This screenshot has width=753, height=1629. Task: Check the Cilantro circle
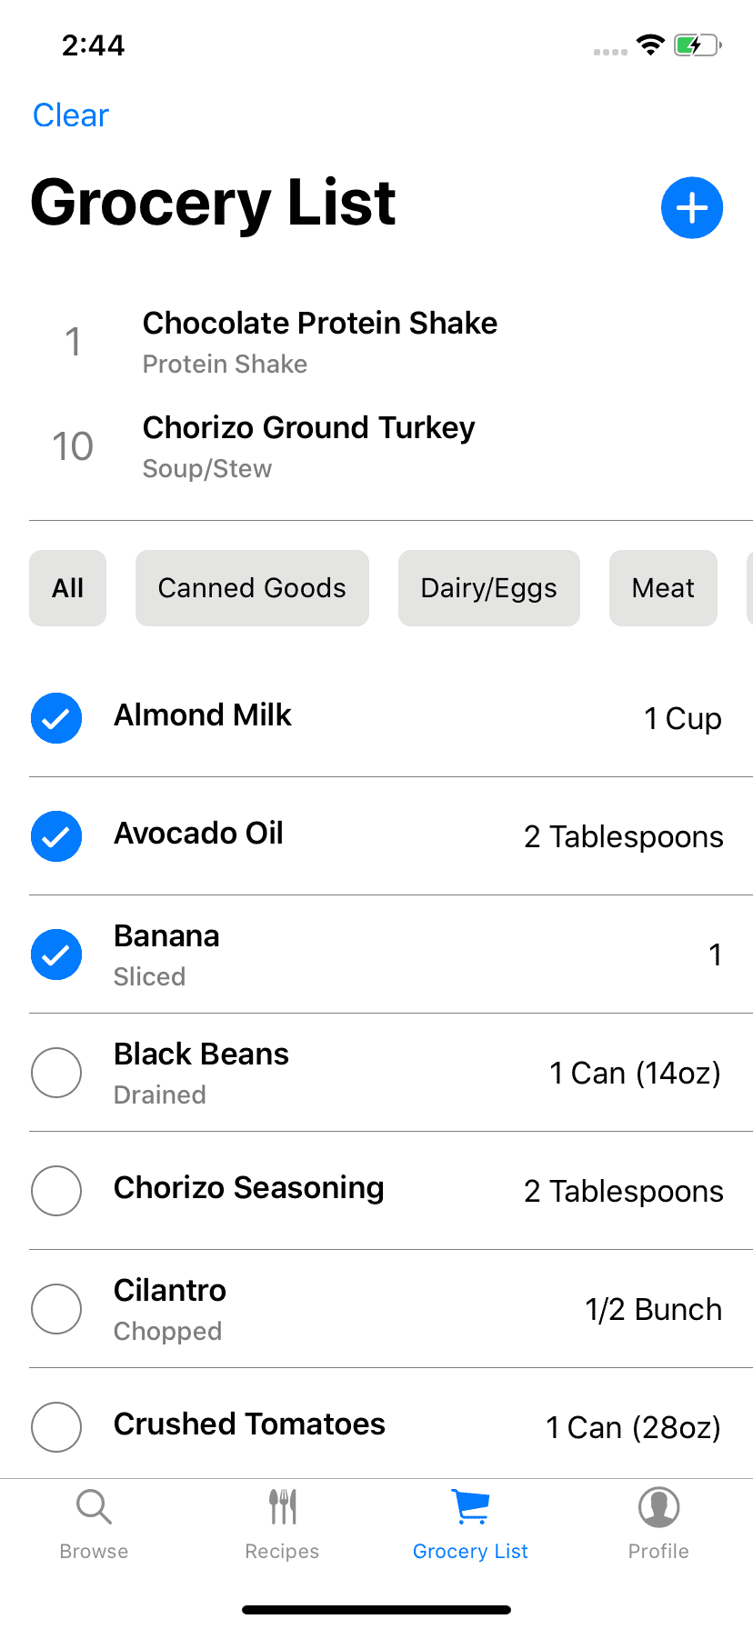[x=56, y=1309]
